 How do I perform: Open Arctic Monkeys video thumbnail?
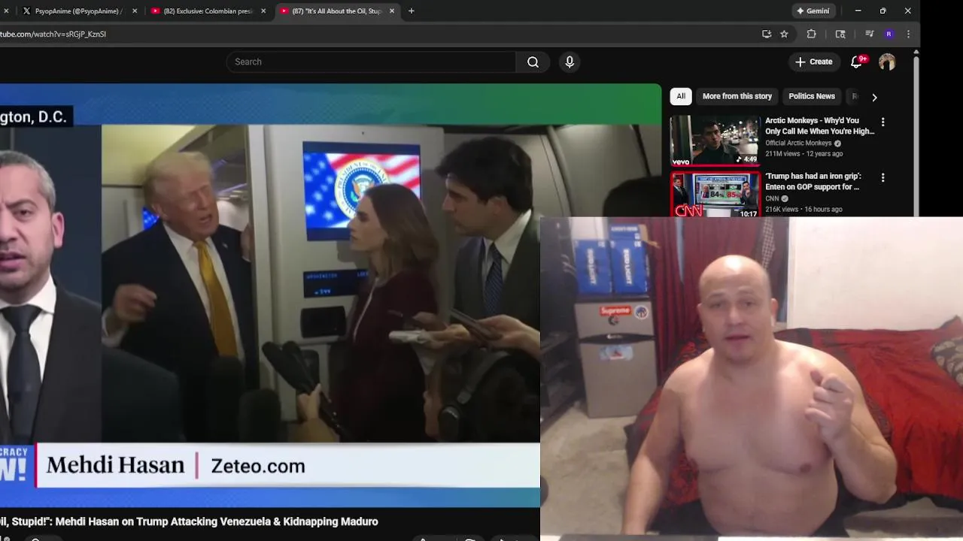click(715, 140)
